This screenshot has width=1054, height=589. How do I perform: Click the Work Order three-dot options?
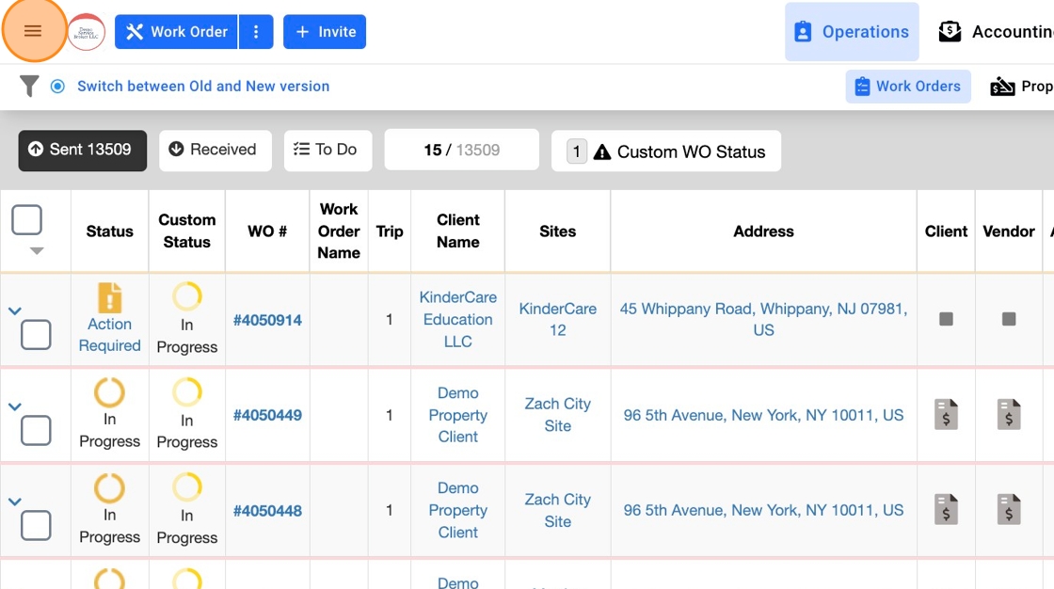click(256, 32)
